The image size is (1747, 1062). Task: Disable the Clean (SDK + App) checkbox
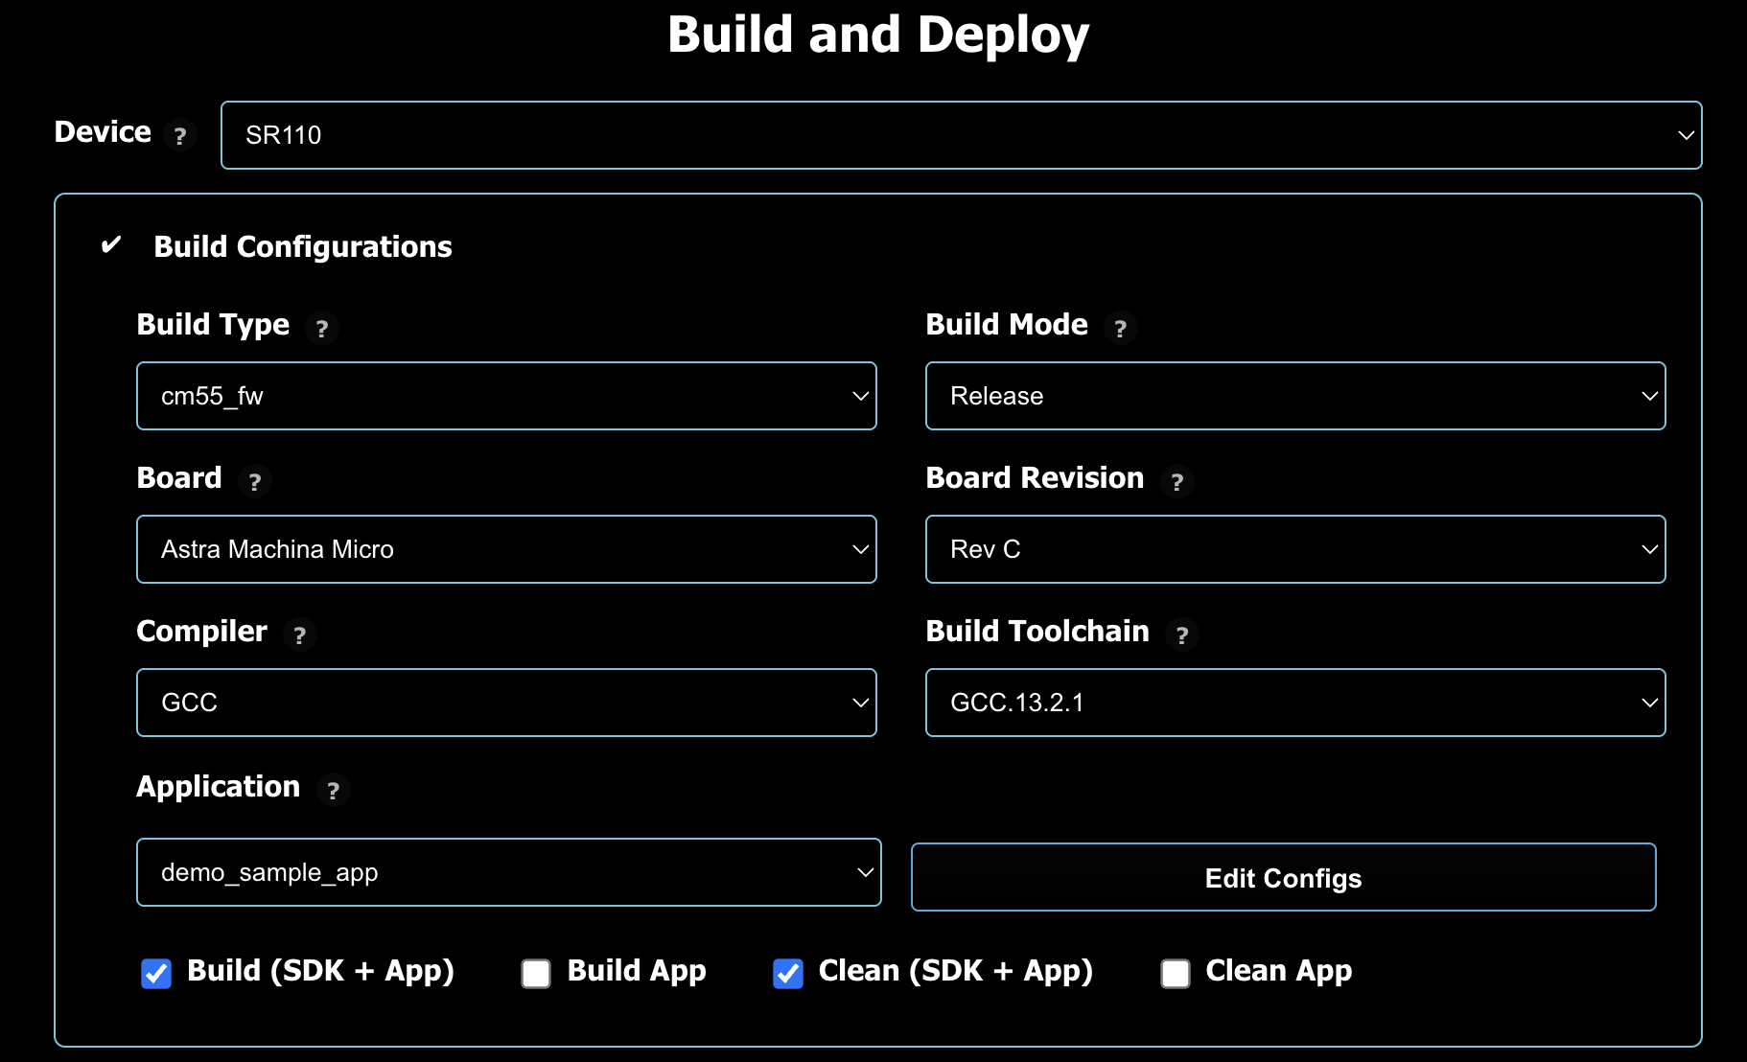pos(787,973)
